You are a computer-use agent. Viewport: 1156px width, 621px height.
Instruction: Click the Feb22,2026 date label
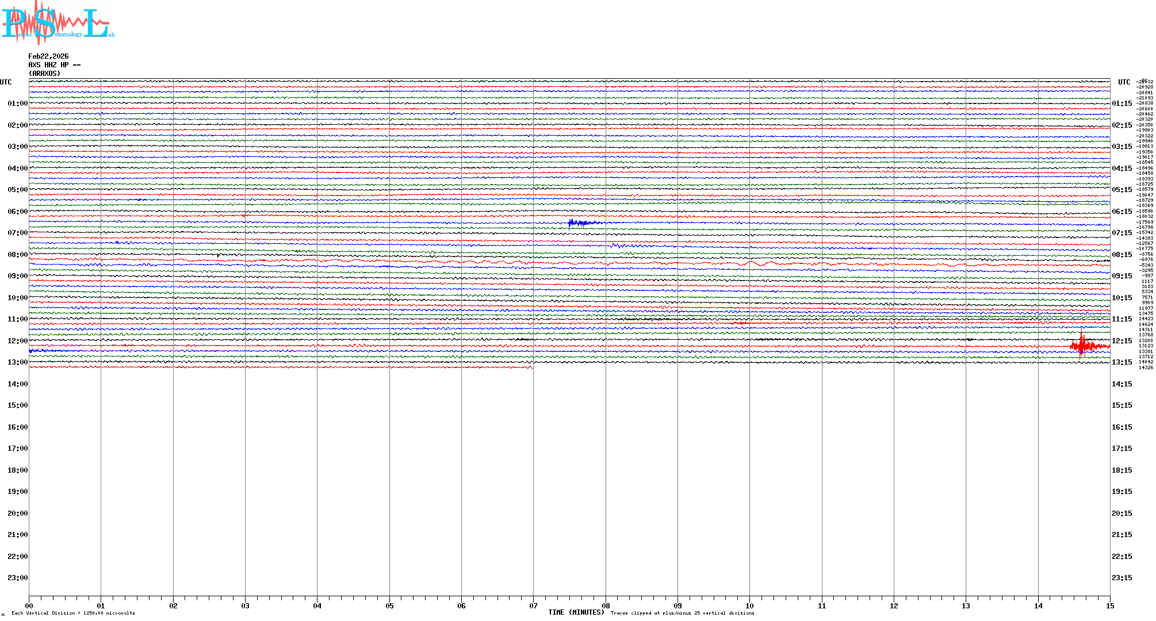pos(48,56)
